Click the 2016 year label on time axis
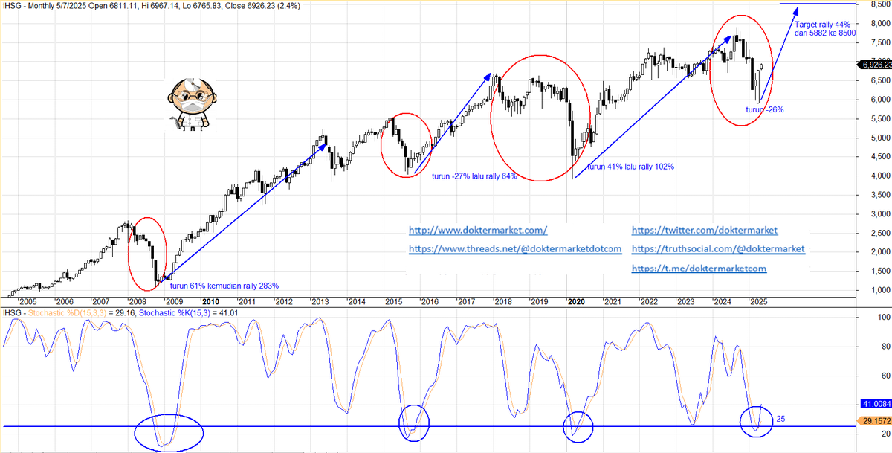This screenshot has width=892, height=453. (429, 302)
